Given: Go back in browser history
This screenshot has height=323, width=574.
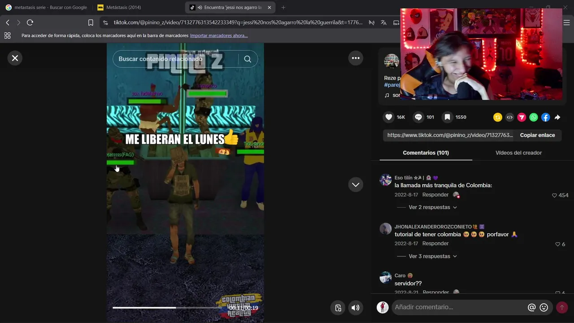Looking at the screenshot, I should (x=8, y=22).
